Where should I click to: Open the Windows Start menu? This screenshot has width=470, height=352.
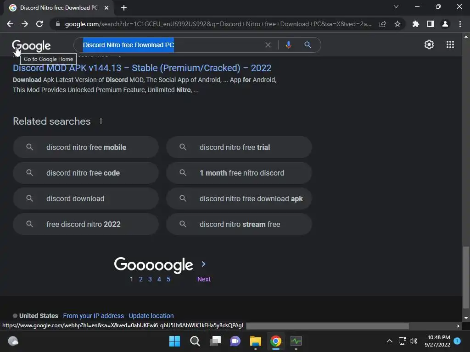point(174,341)
